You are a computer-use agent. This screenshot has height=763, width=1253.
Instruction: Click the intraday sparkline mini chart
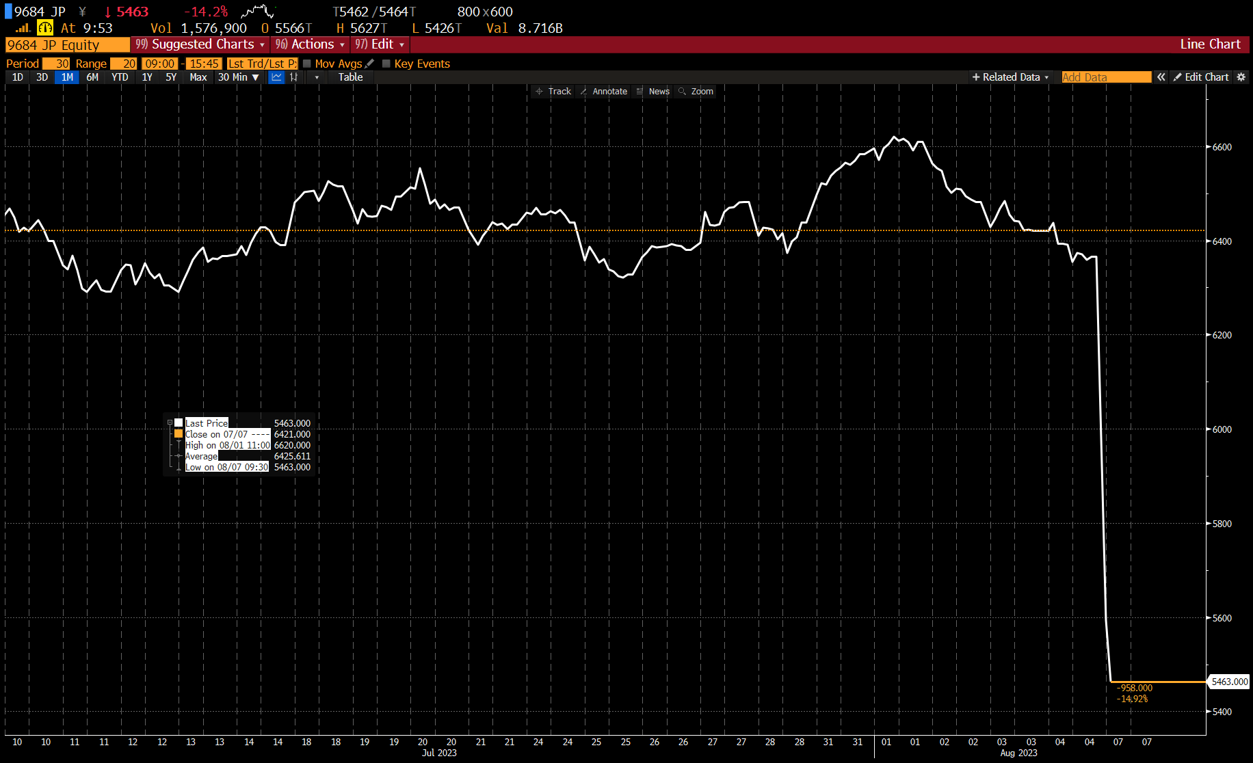[257, 12]
